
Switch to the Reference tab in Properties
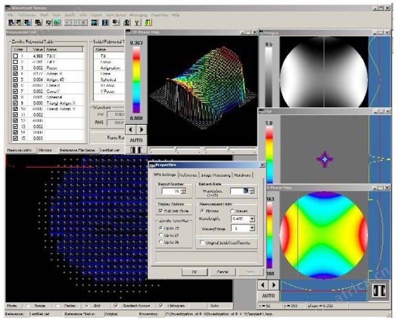(x=188, y=175)
